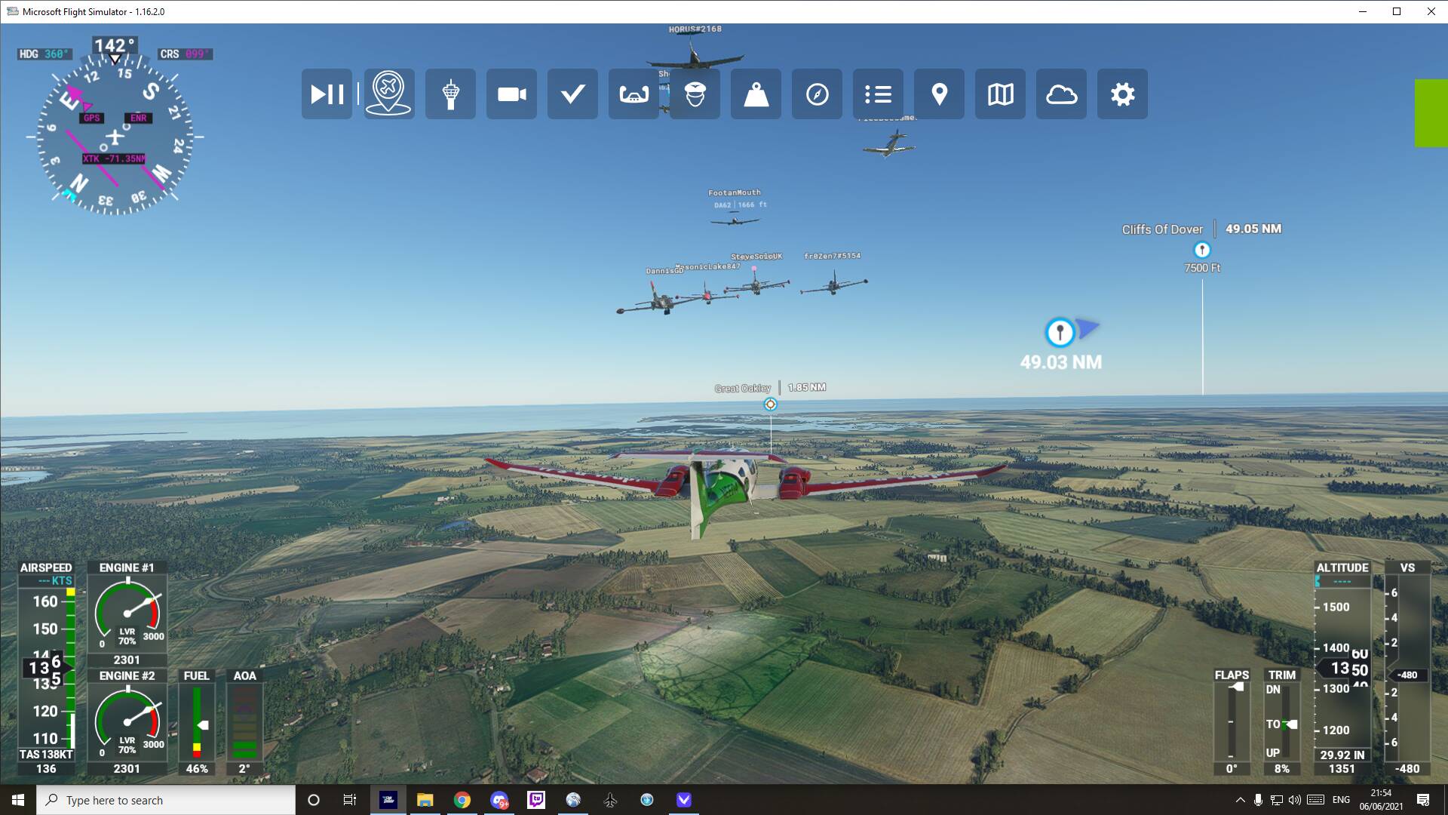
Task: Show hidden system tray icons
Action: coord(1240,800)
